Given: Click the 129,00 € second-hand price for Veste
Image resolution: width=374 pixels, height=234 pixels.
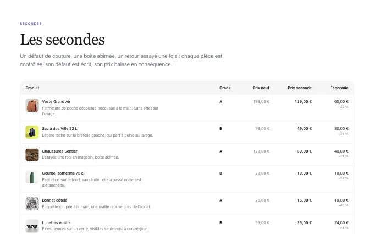Looking at the screenshot, I should [x=303, y=101].
